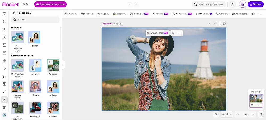266x120 pixels.
Task: Click the eraser icon in the top toolbar
Action: click(253, 14)
